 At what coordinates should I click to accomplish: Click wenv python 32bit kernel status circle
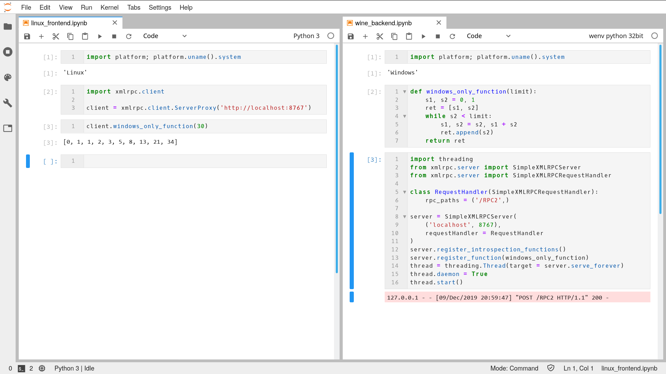coord(655,36)
